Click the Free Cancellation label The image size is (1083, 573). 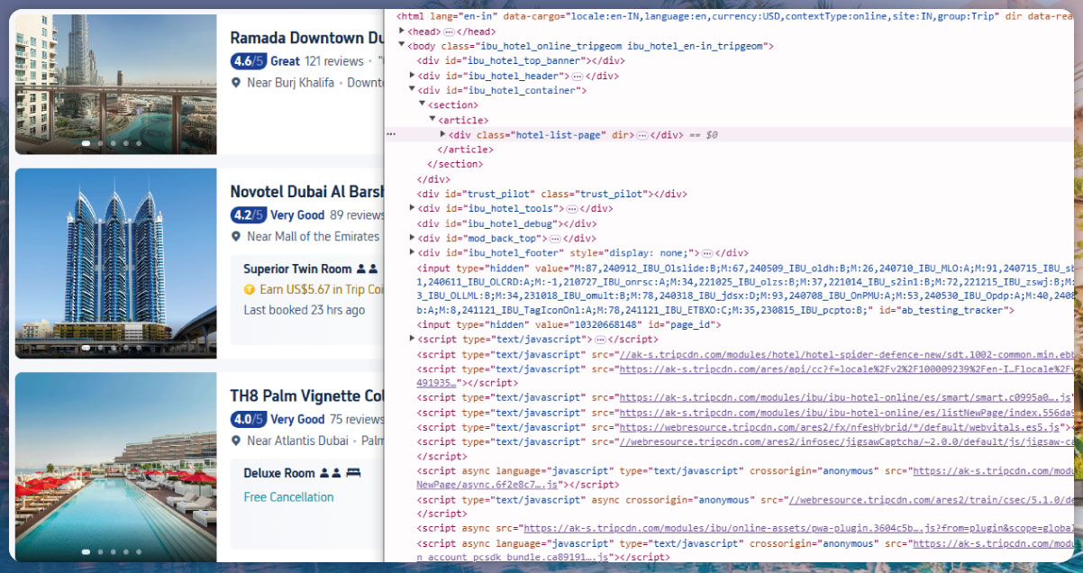click(x=288, y=497)
